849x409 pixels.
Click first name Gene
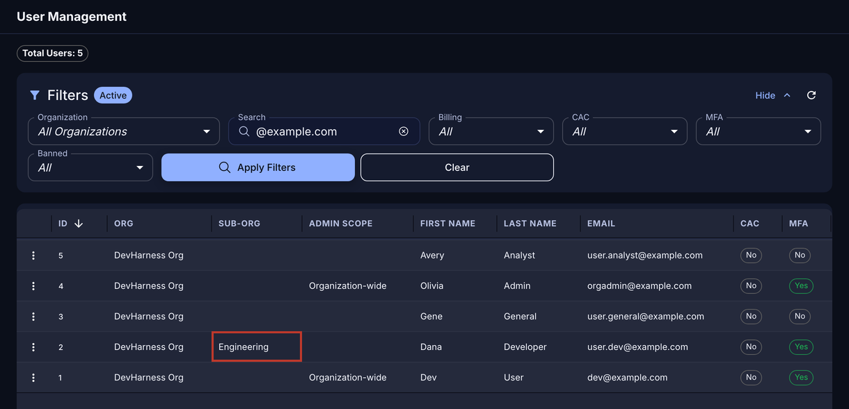click(x=431, y=317)
